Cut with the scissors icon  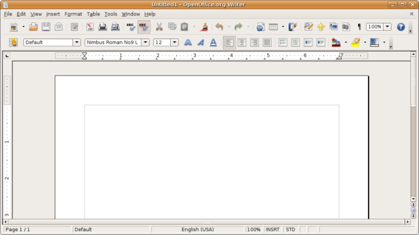tap(159, 27)
